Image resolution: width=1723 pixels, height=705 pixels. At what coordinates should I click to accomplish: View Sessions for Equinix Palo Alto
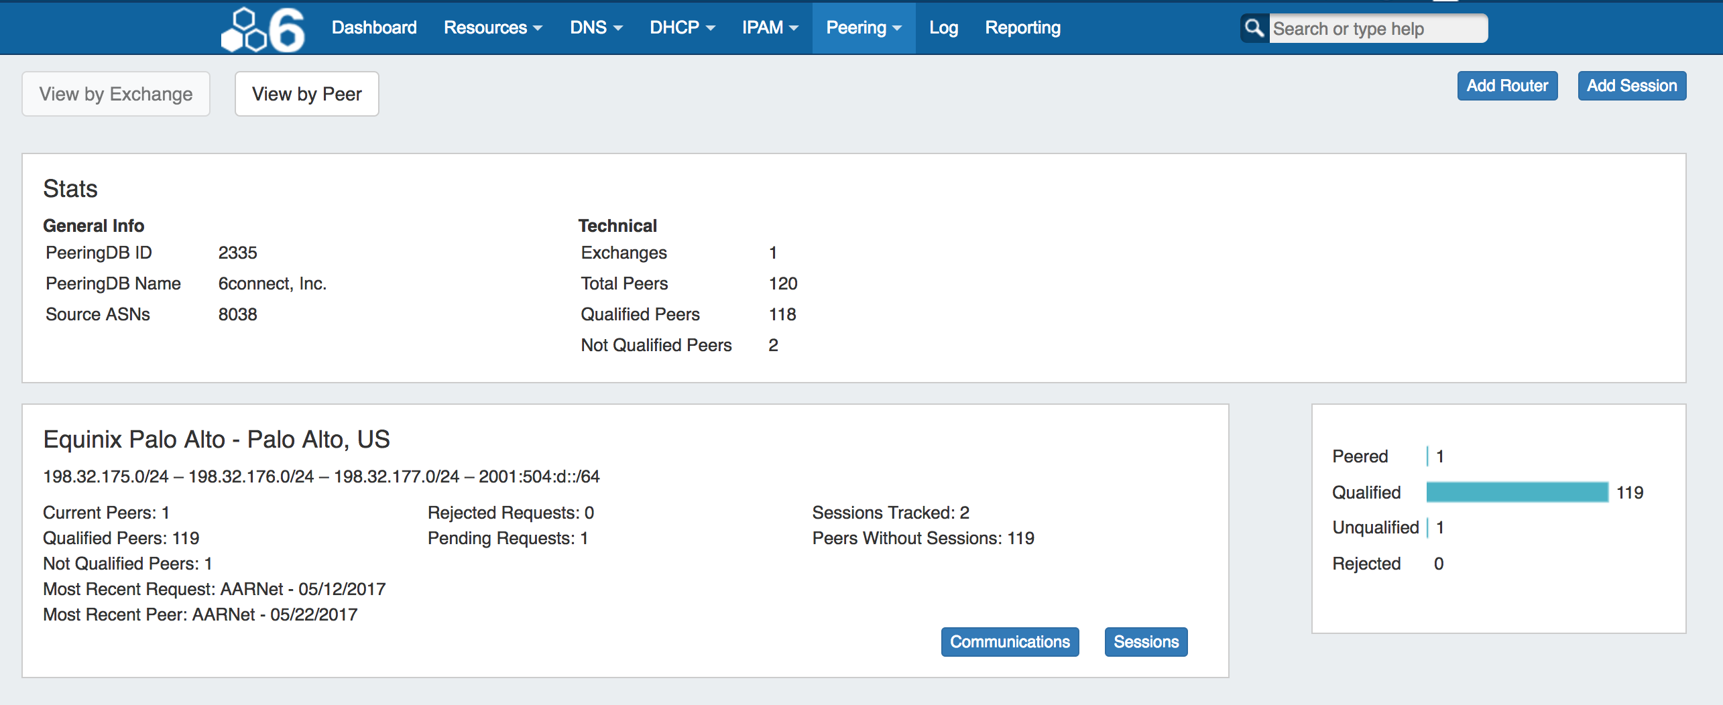point(1146,642)
